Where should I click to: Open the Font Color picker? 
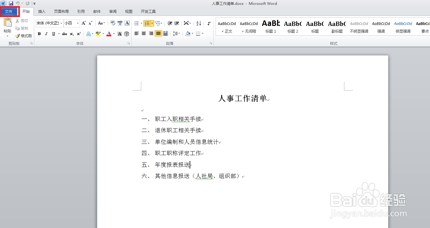click(109, 34)
